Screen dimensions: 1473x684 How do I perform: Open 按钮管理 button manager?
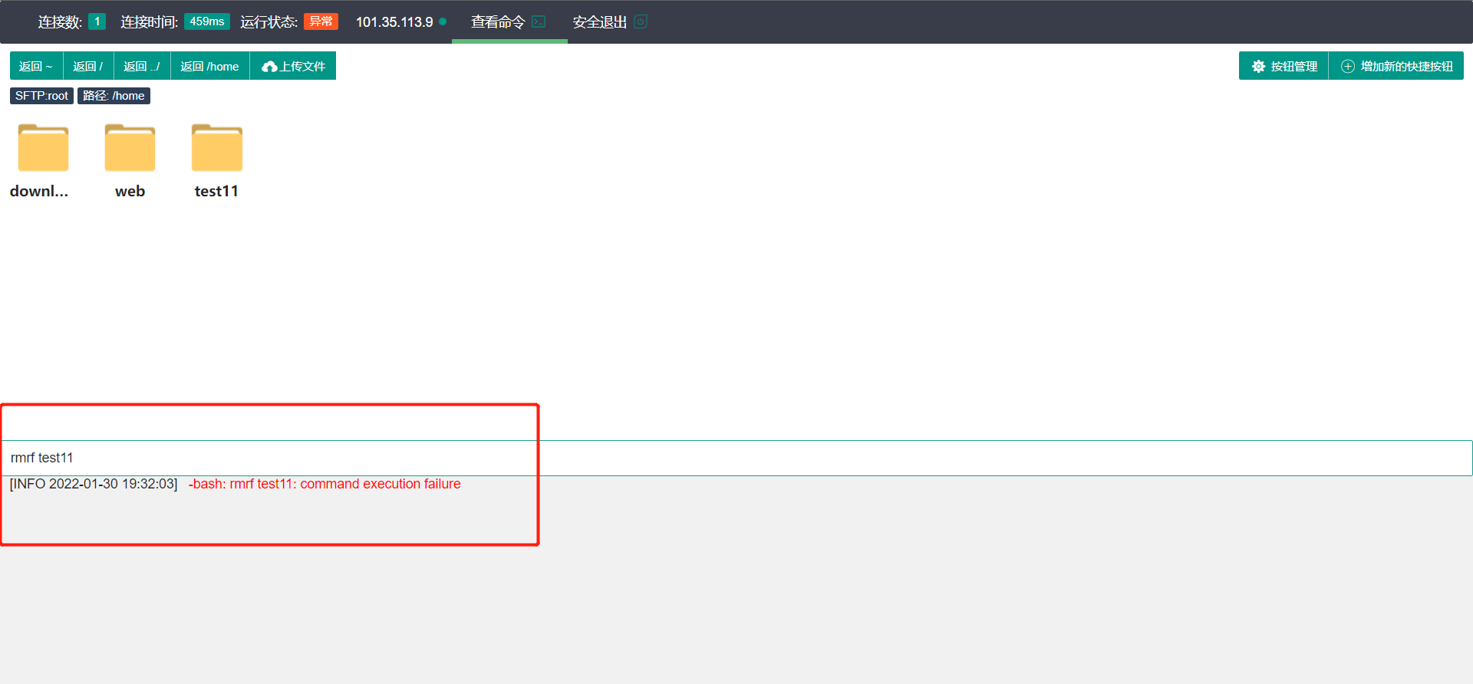point(1284,66)
